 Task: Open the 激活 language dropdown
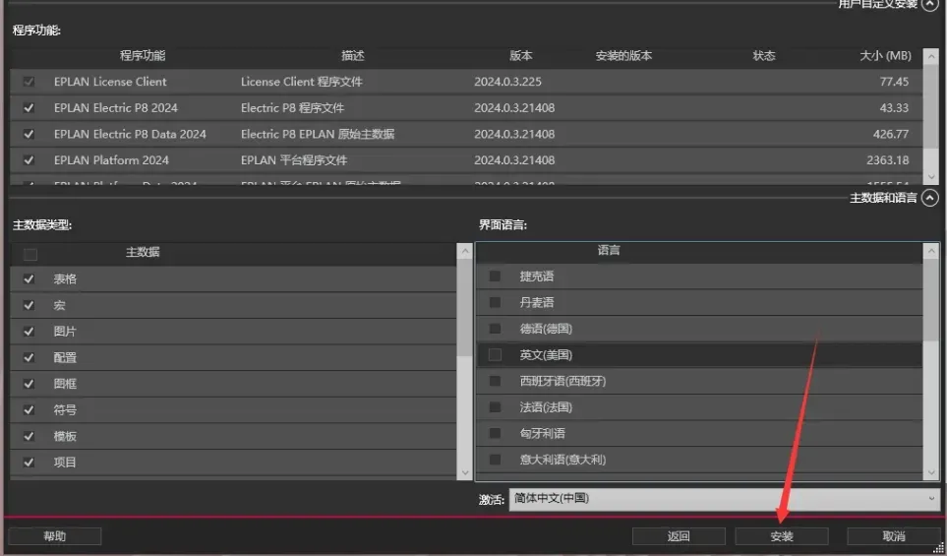[724, 499]
